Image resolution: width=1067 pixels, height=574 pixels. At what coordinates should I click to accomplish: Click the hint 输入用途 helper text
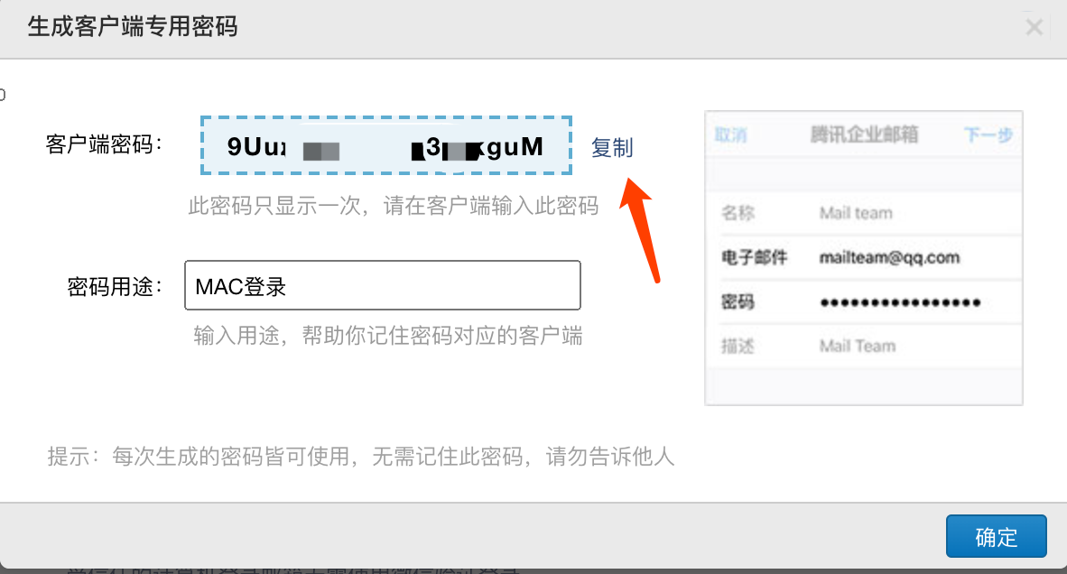tap(388, 336)
